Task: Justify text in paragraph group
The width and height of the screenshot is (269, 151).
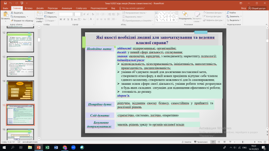Action: (108, 19)
